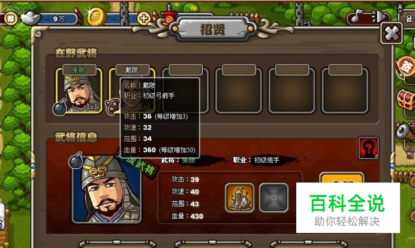The height and width of the screenshot is (248, 415).
Task: Click the crystal rock skill icon
Action: pos(240,198)
